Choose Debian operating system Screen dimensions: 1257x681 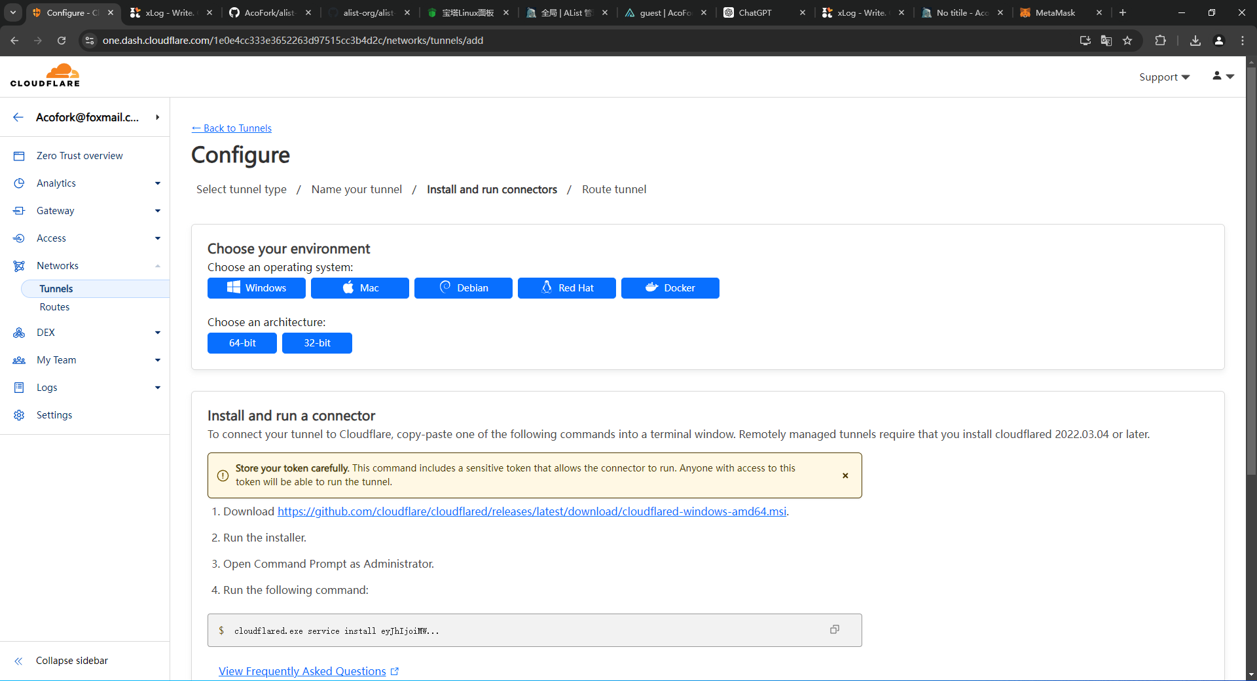464,288
